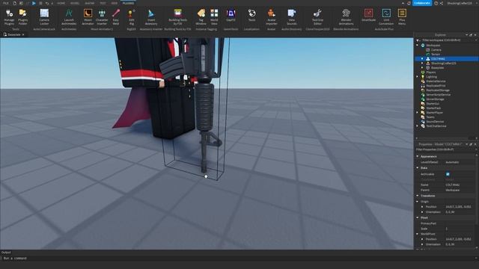Collapse the Workspace tree node
The width and height of the screenshot is (479, 269).
point(418,45)
